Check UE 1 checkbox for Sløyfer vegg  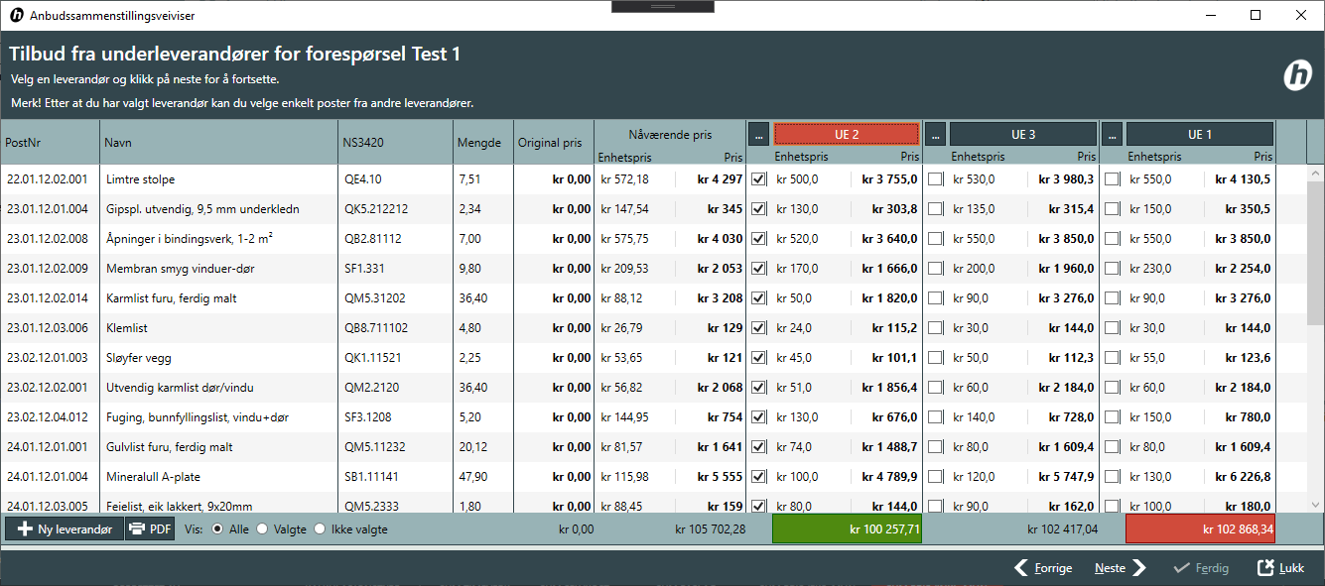[1112, 358]
